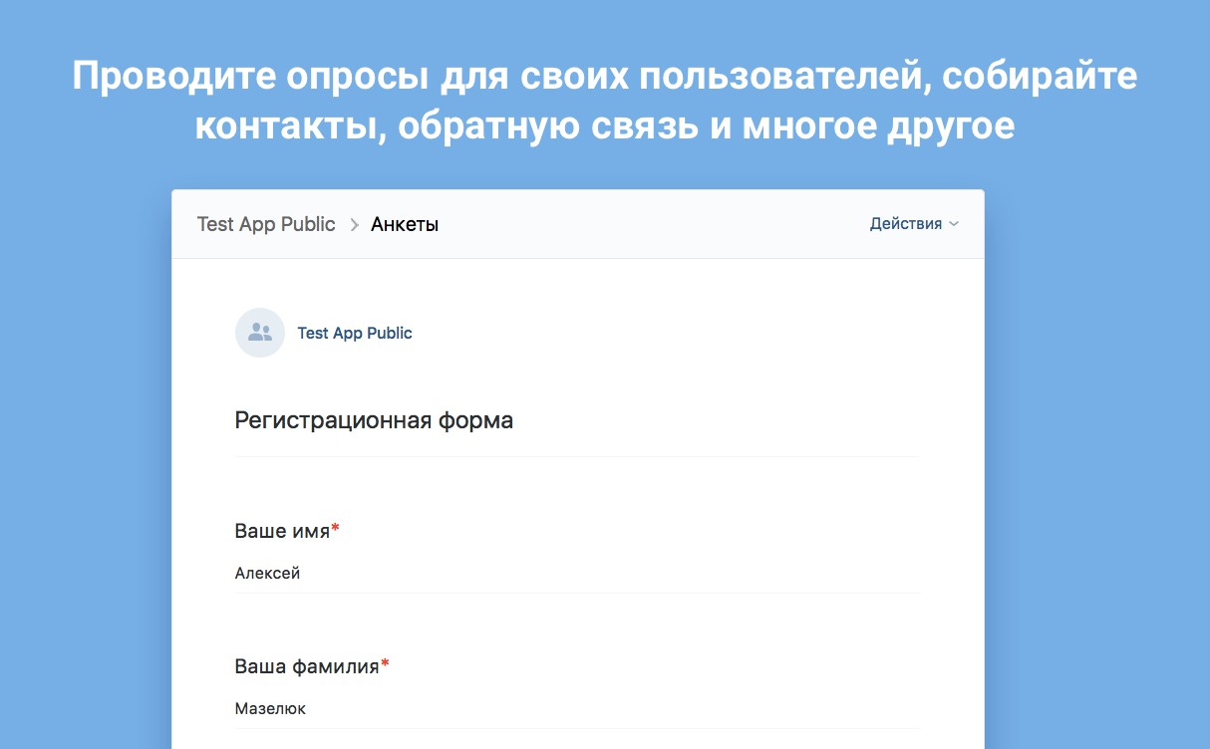Click the Регистрационная форма heading
The image size is (1210, 749).
point(374,420)
